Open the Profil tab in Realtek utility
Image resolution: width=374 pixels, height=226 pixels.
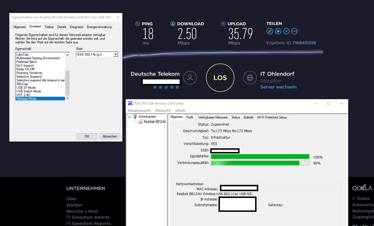pos(190,117)
